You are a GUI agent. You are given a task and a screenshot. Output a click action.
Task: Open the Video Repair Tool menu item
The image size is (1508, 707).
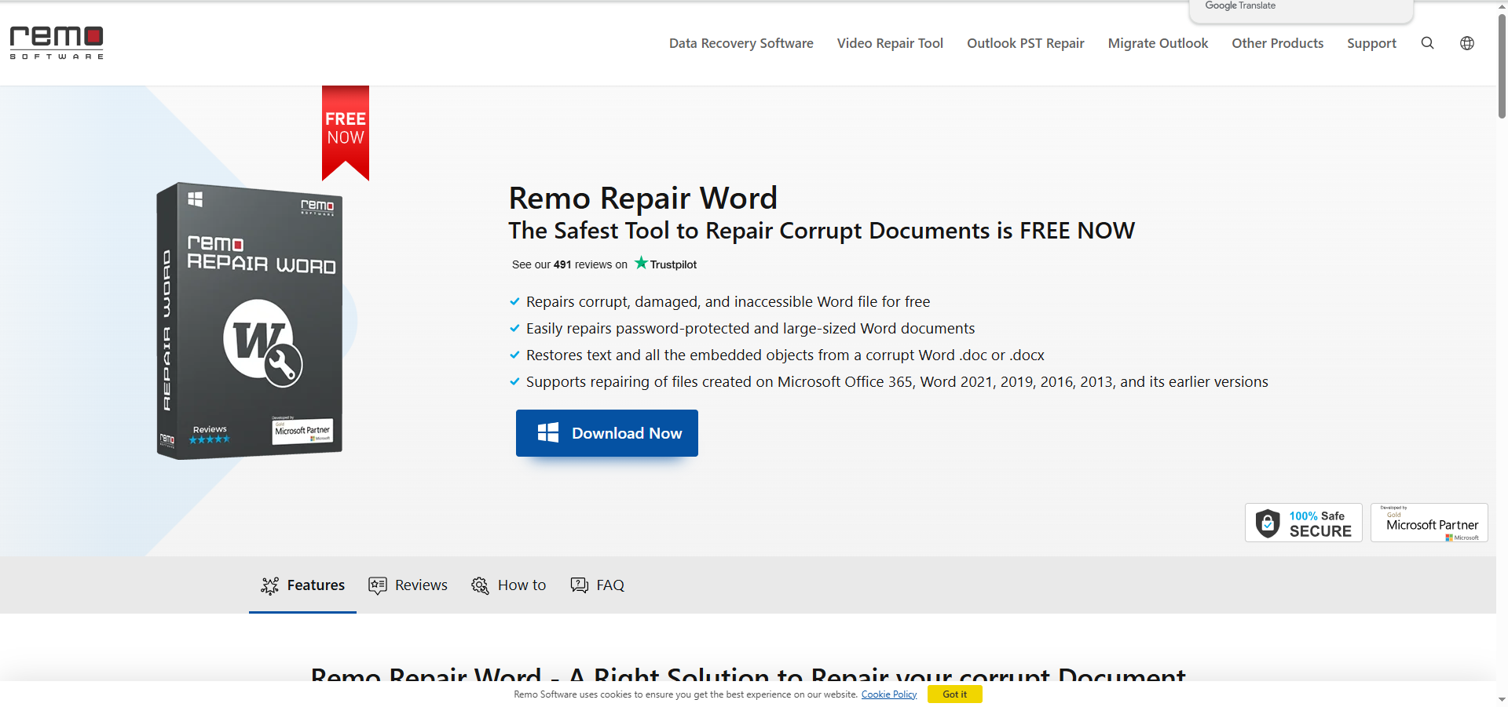click(x=890, y=43)
